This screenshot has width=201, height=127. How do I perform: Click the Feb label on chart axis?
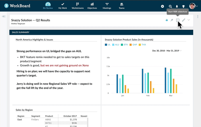pyautogui.click(x=148, y=96)
